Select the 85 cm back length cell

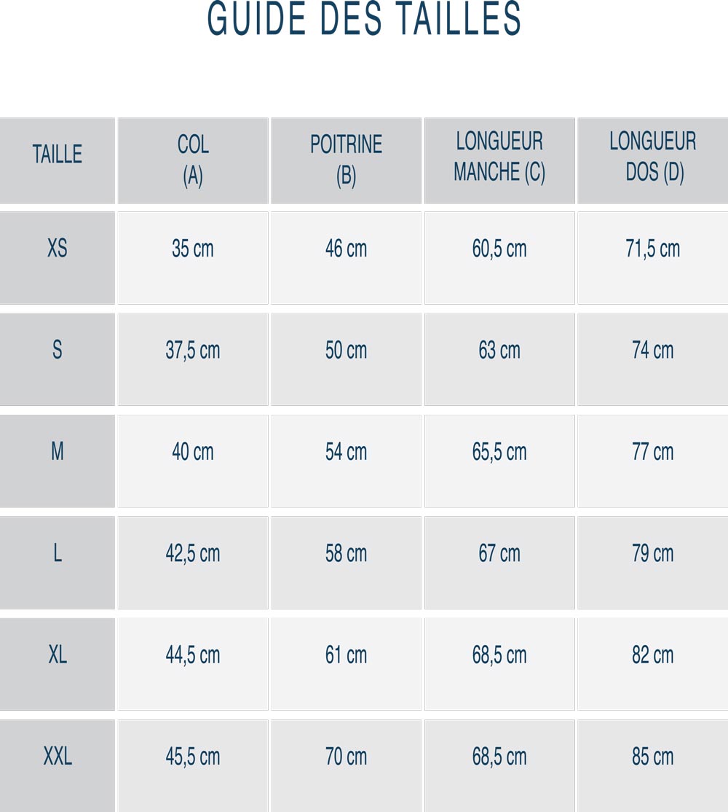coord(653,757)
